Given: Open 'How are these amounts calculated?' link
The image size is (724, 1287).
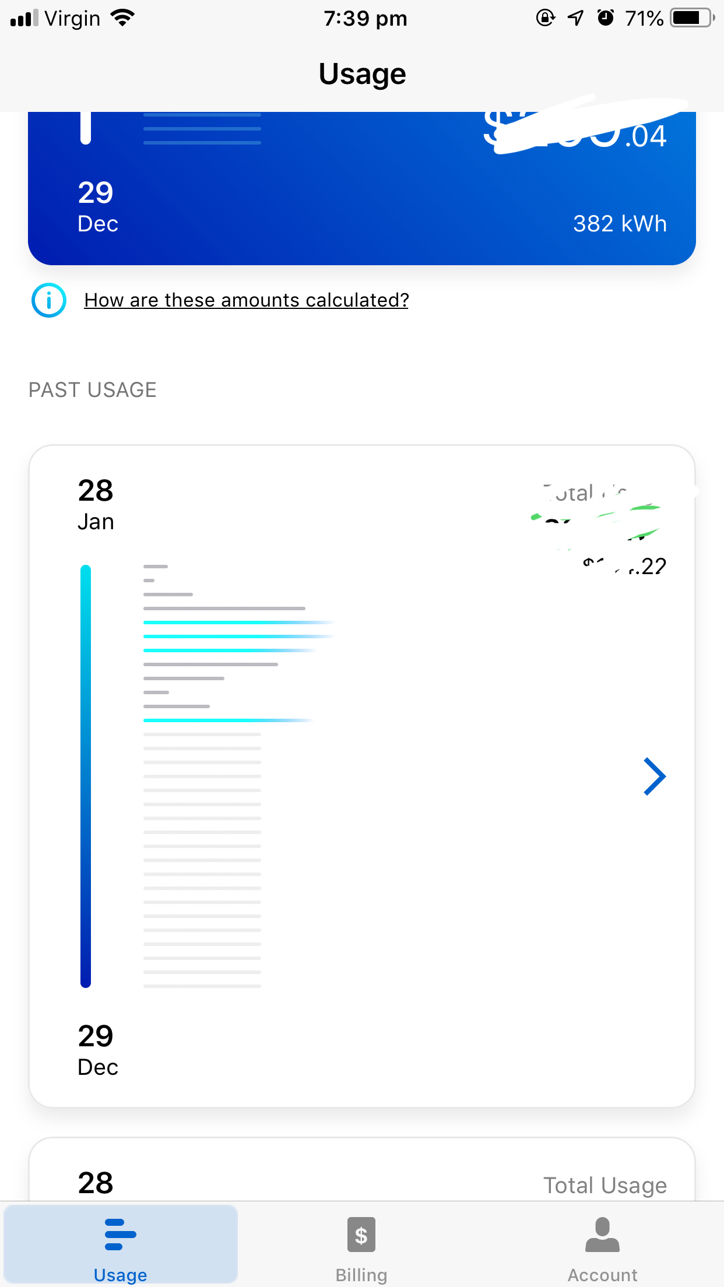Looking at the screenshot, I should [x=247, y=300].
